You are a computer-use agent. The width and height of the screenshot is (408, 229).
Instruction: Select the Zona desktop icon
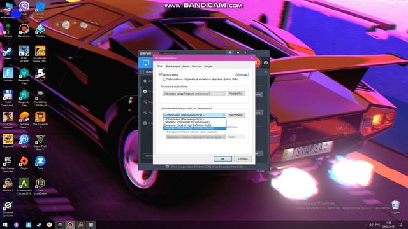pos(40,163)
